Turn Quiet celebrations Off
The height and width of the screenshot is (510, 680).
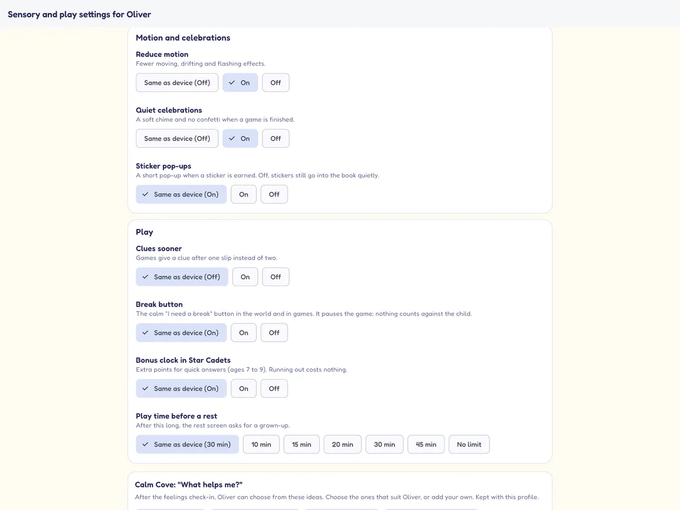pyautogui.click(x=275, y=138)
